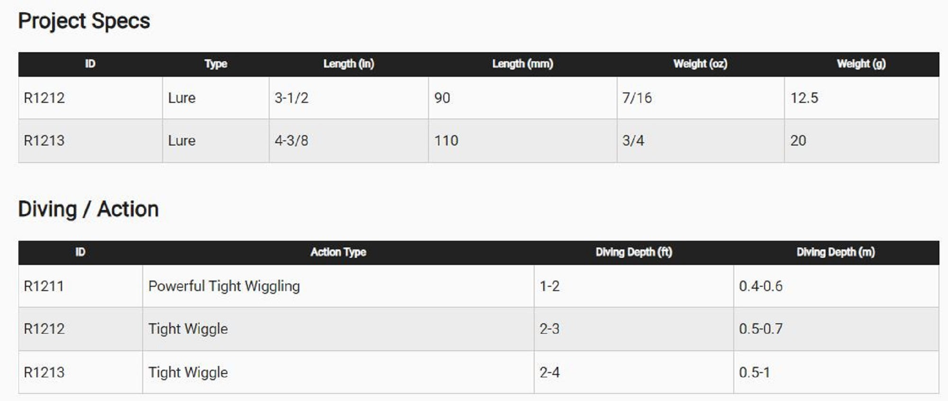Click the 7/16 weight cell
The image size is (948, 401).
click(637, 98)
